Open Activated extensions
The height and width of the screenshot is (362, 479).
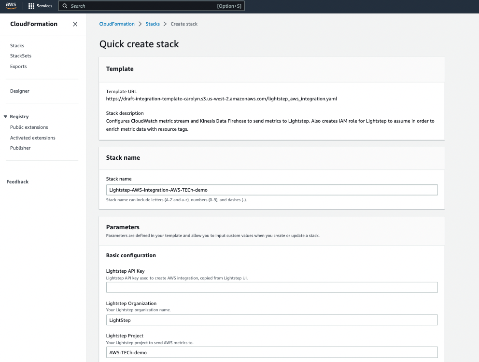[32, 138]
